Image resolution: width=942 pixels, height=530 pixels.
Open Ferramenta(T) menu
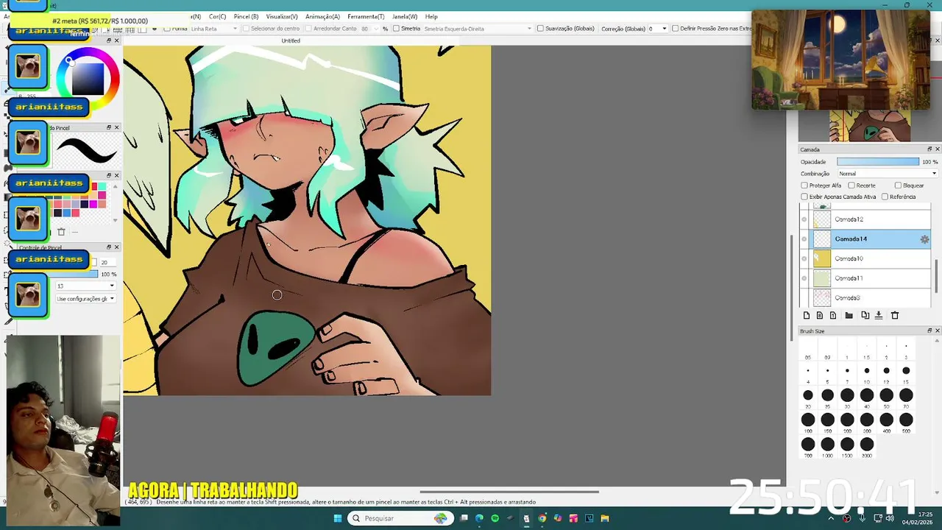(366, 16)
